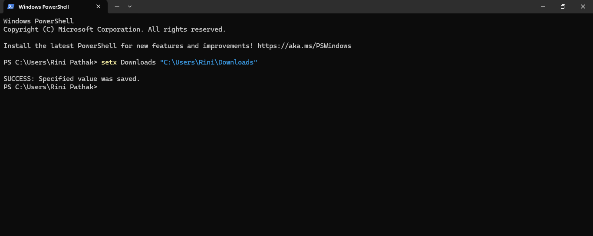The width and height of the screenshot is (593, 236).
Task: Select the Windows PowerShell tab title
Action: 43,7
